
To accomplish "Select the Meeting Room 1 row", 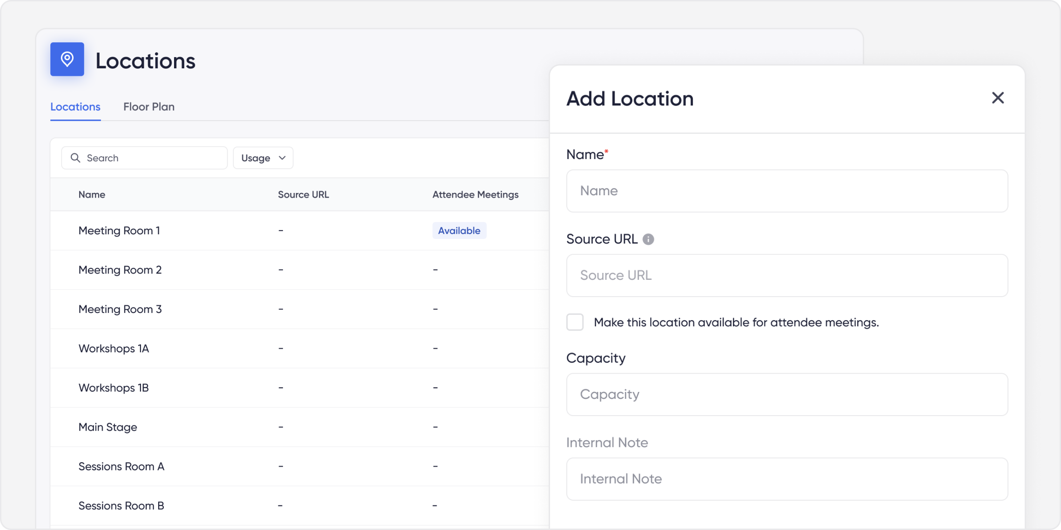I will point(300,231).
